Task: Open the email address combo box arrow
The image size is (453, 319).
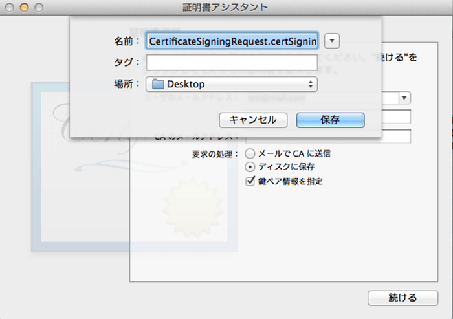Action: tap(404, 98)
